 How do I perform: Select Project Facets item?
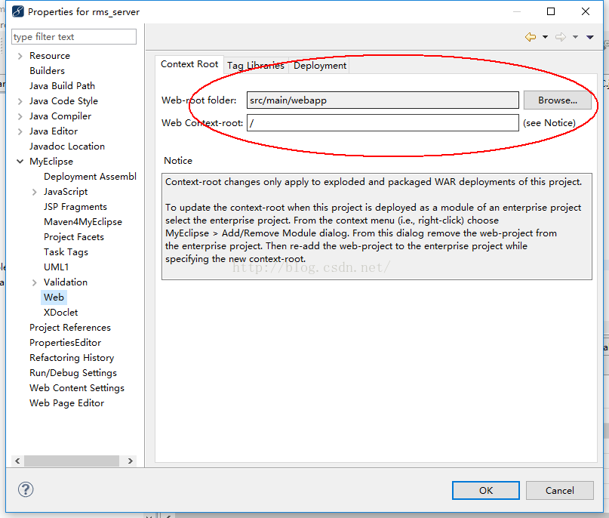click(x=74, y=237)
